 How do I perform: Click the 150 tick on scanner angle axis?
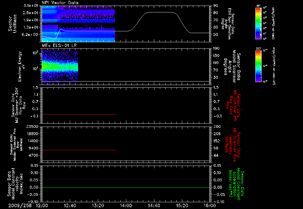tap(217, 55)
